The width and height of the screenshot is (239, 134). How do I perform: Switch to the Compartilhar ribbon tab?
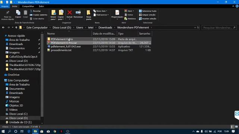28,6
